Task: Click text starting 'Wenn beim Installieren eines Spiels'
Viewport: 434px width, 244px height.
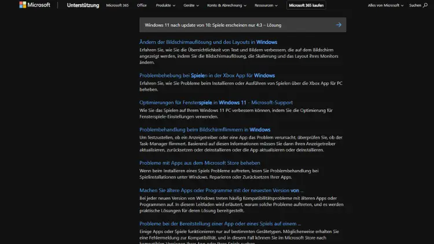Action: (x=229, y=174)
